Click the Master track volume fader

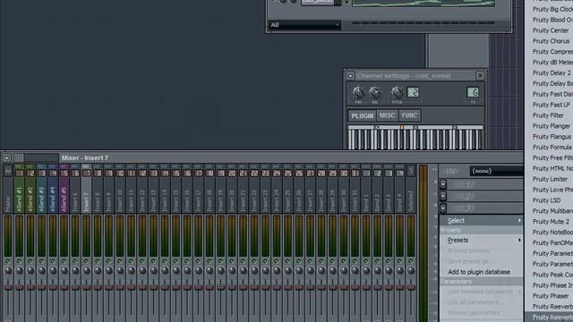8,288
